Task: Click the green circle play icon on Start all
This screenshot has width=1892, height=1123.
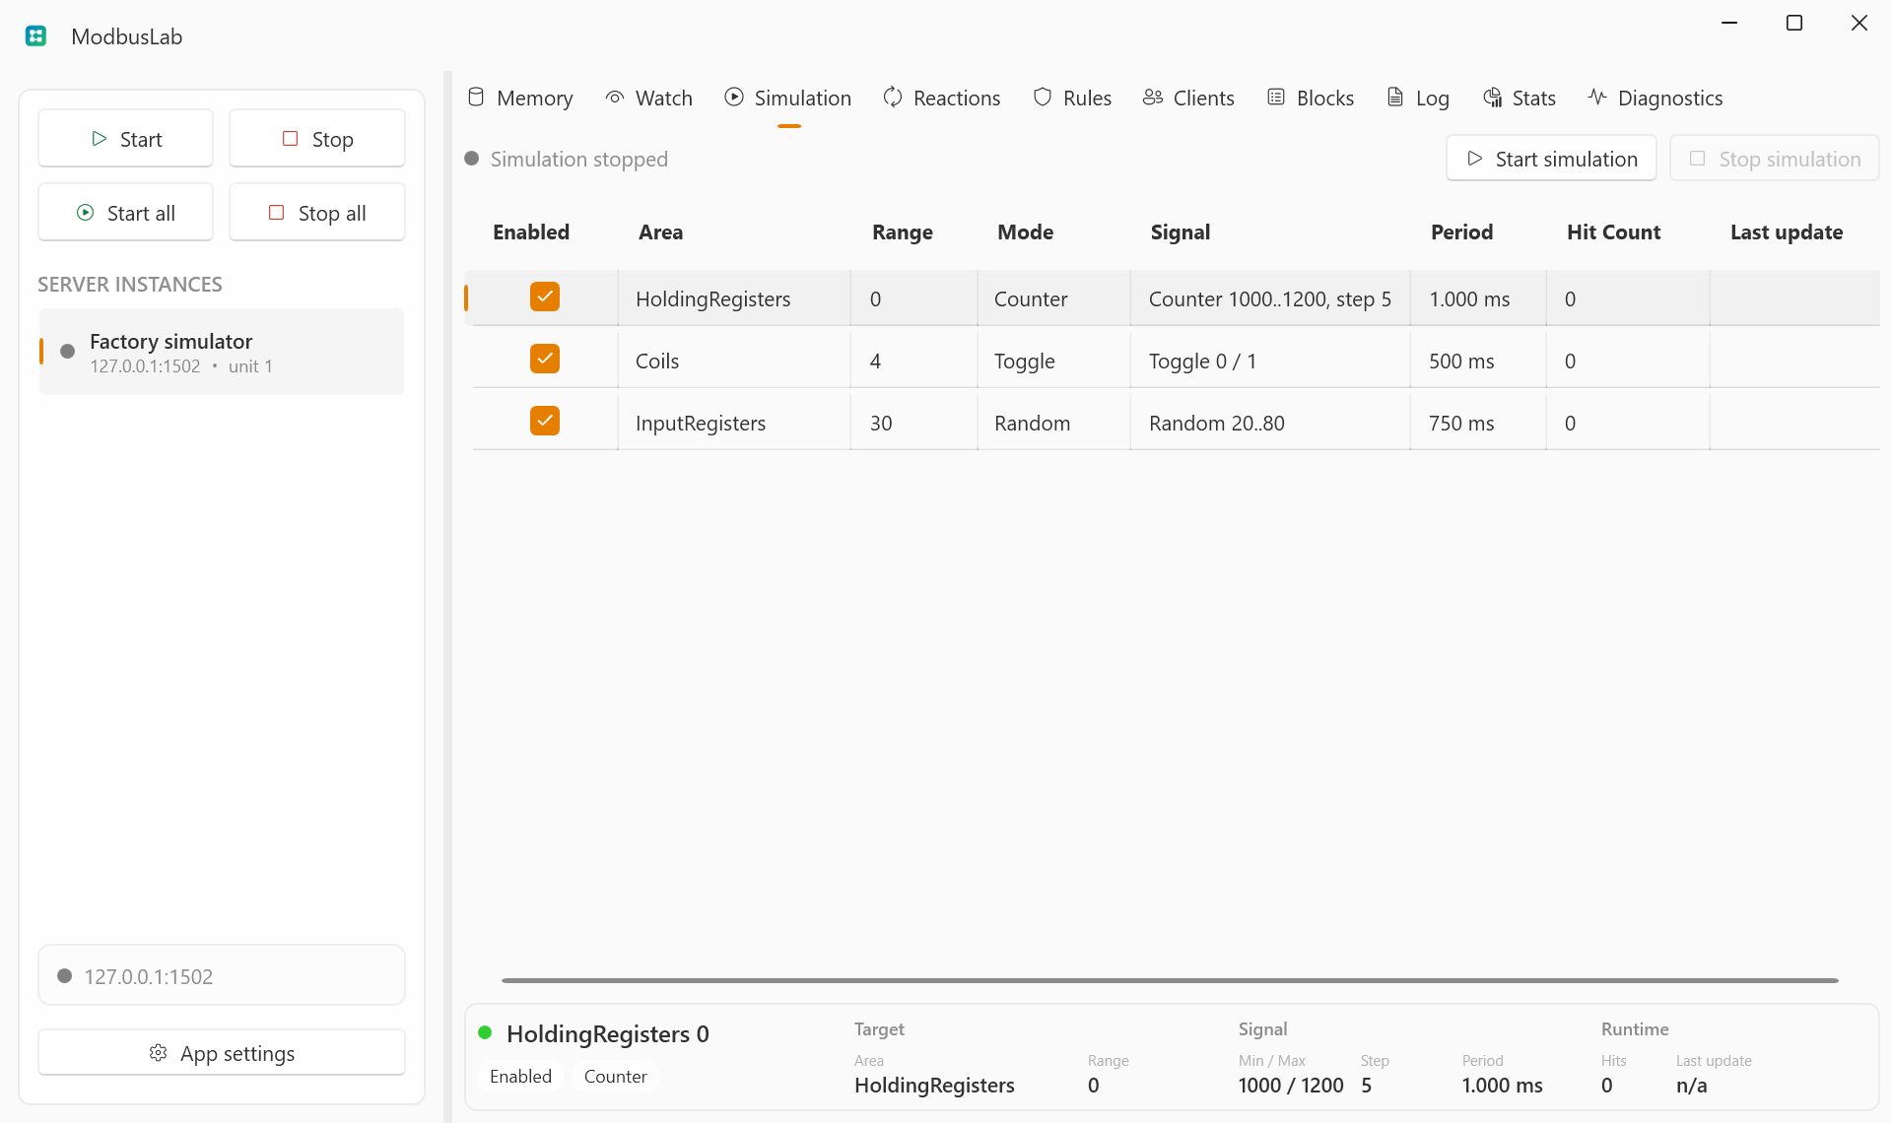Action: coord(86,213)
